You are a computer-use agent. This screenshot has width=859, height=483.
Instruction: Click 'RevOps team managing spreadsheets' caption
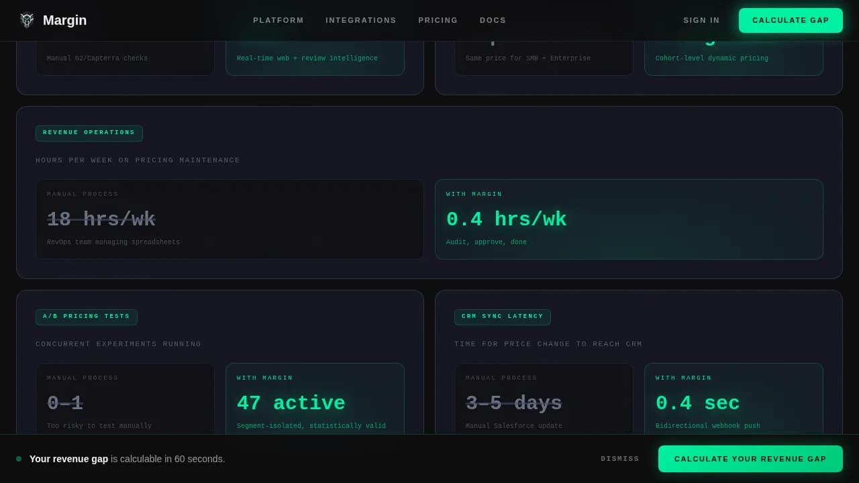pyautogui.click(x=113, y=242)
